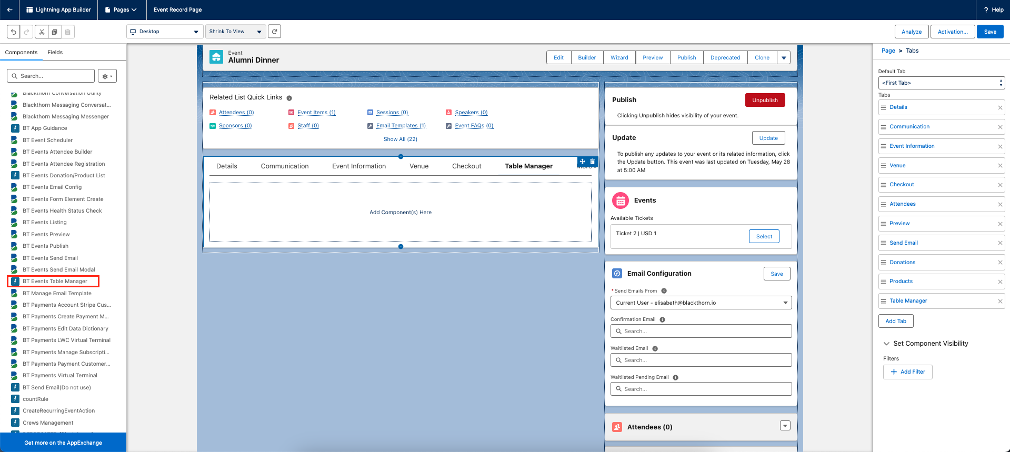Click the redo icon in the toolbar

click(26, 32)
